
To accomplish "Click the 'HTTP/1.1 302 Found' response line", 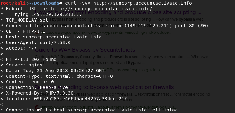I will coord(28,59).
